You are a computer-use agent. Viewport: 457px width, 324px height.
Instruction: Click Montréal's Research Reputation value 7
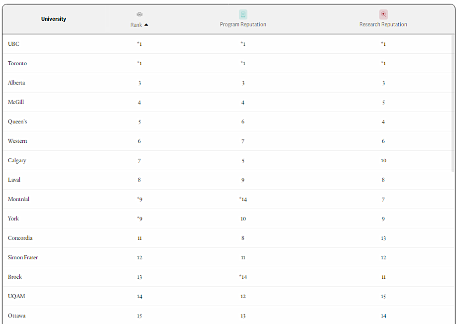(383, 200)
